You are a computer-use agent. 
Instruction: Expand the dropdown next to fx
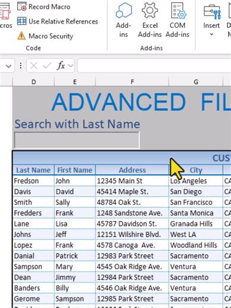[70, 66]
